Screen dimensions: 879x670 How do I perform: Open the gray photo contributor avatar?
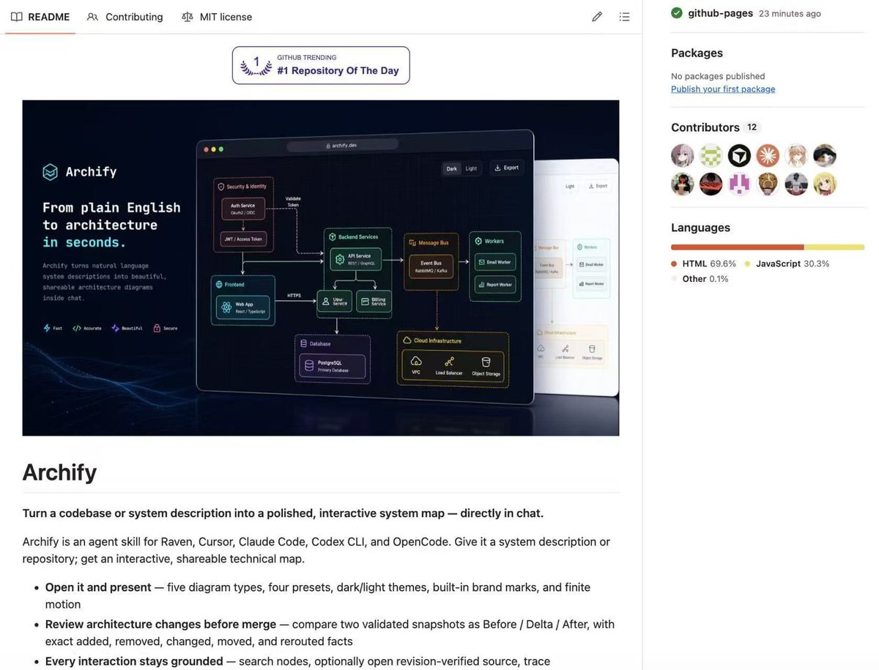point(796,184)
